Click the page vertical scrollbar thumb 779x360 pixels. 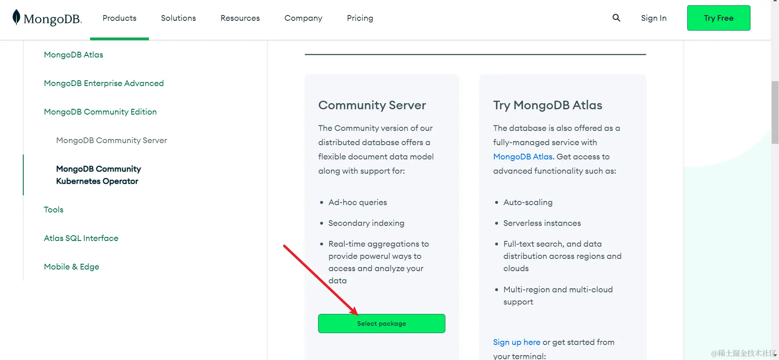[x=775, y=113]
